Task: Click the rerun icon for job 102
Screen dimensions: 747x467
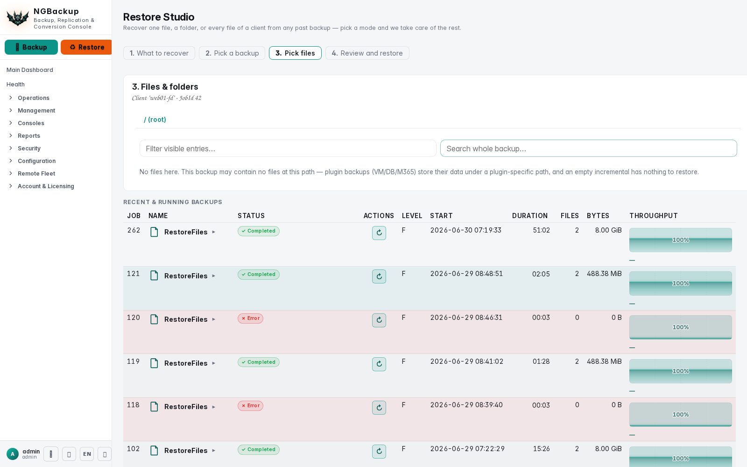Action: pos(379,451)
